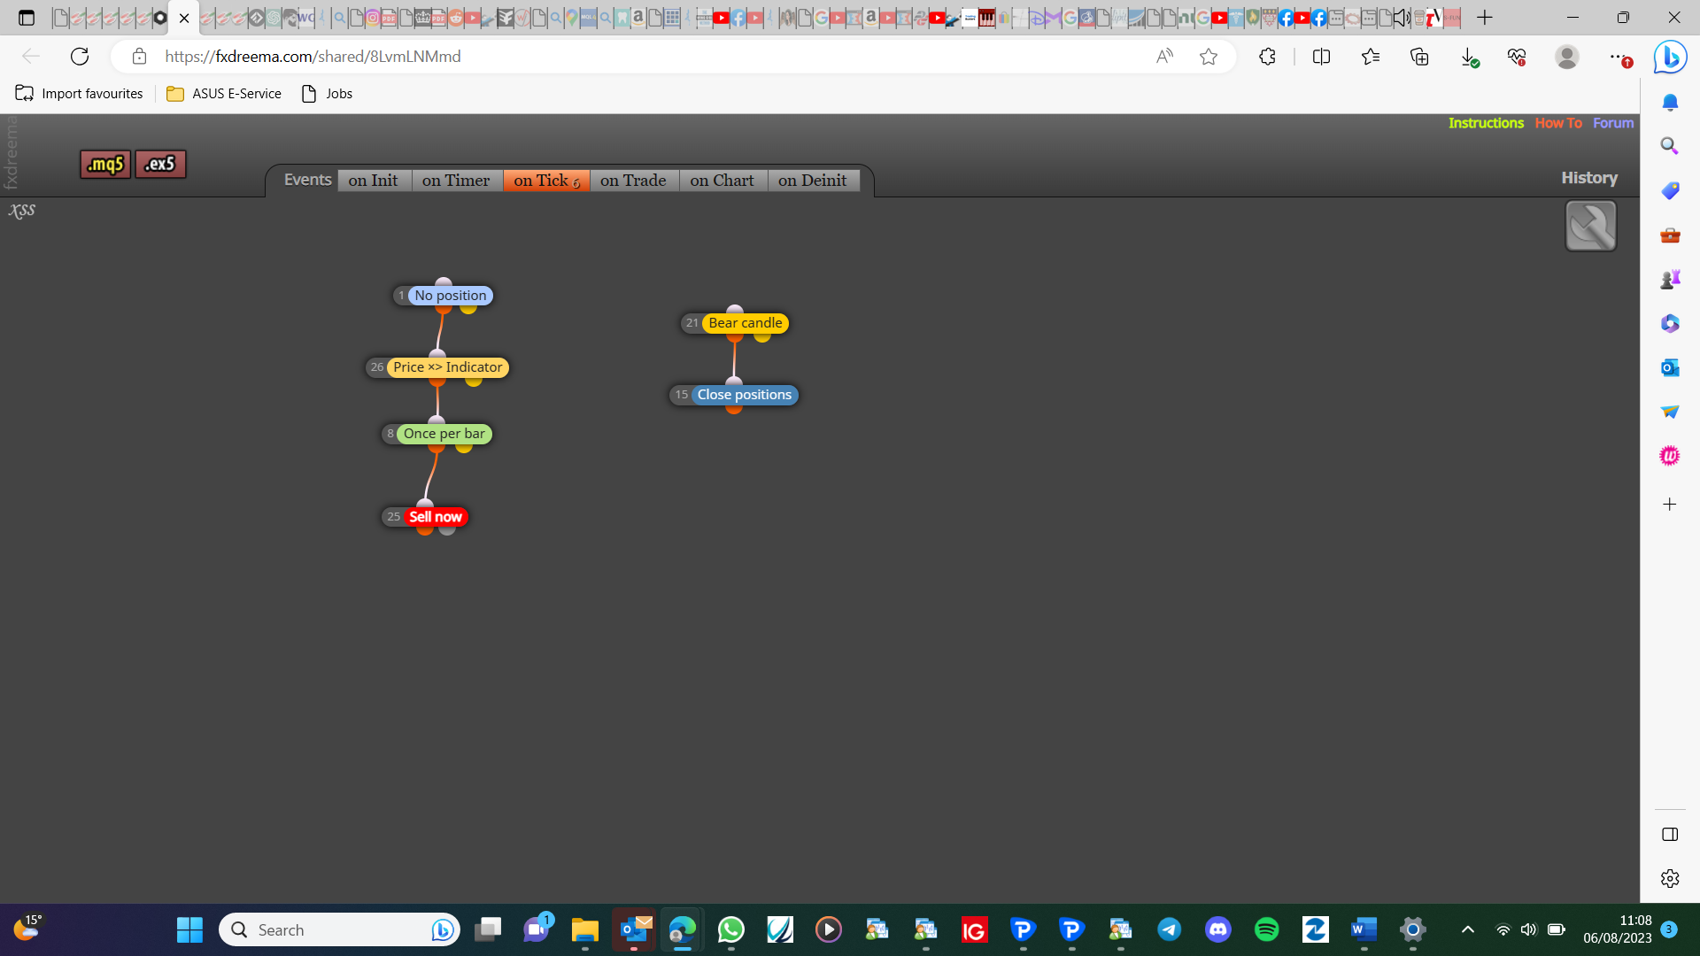The height and width of the screenshot is (956, 1700).
Task: Download the .mq5 source file
Action: tap(105, 164)
